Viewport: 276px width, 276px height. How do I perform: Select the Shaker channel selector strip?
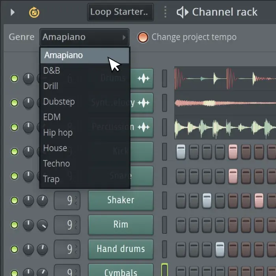(x=164, y=200)
